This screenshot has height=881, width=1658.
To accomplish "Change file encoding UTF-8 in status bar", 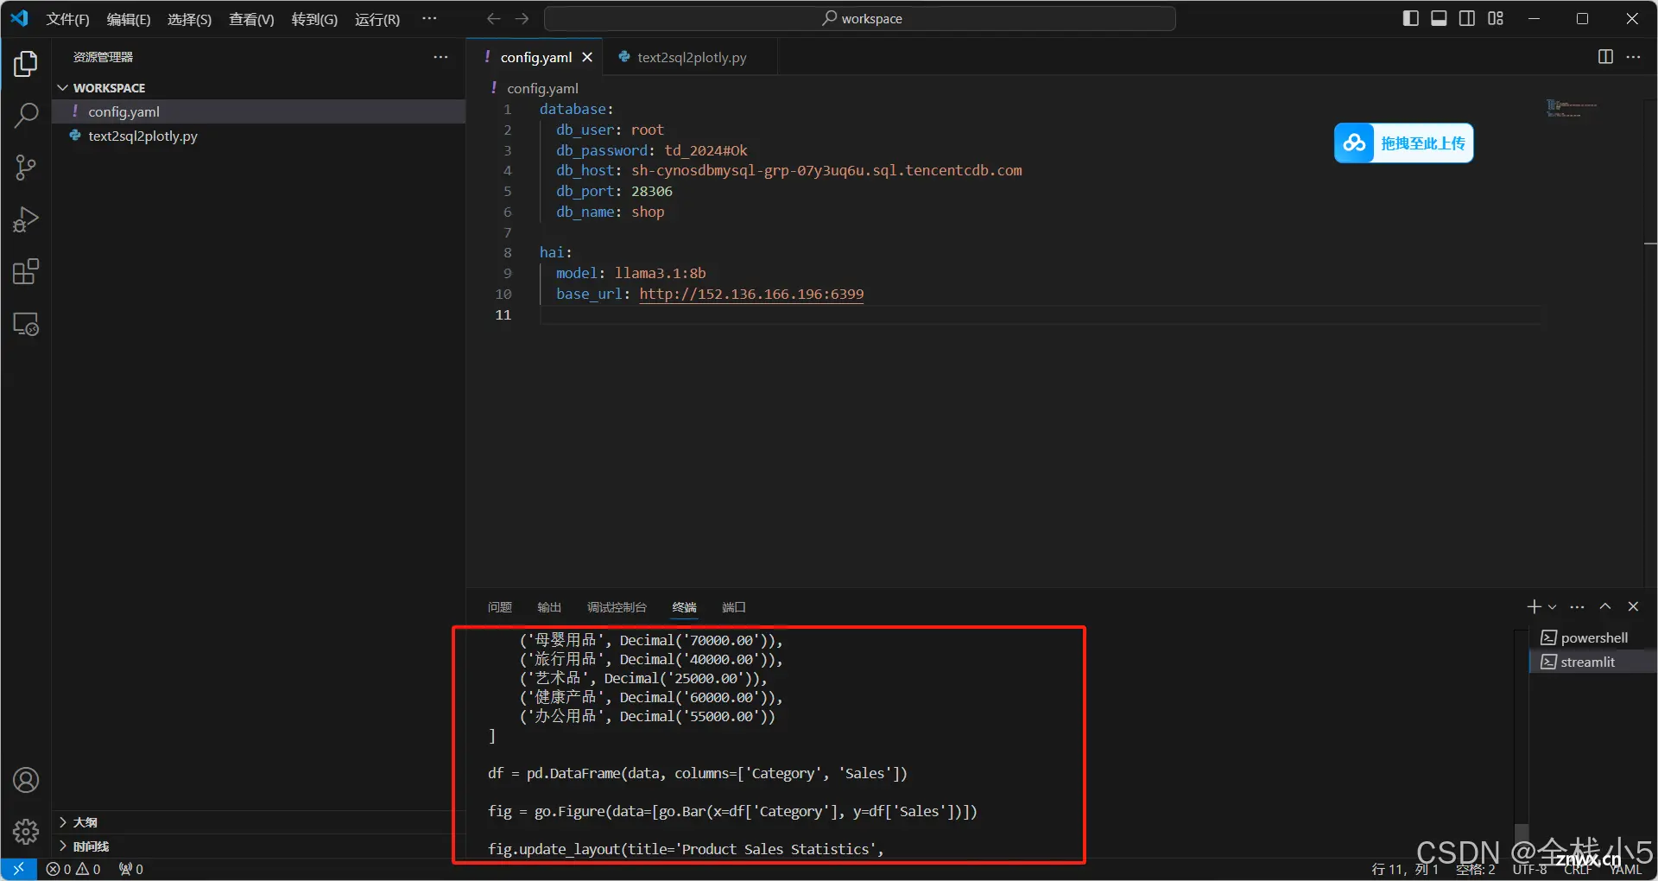I will tap(1529, 869).
